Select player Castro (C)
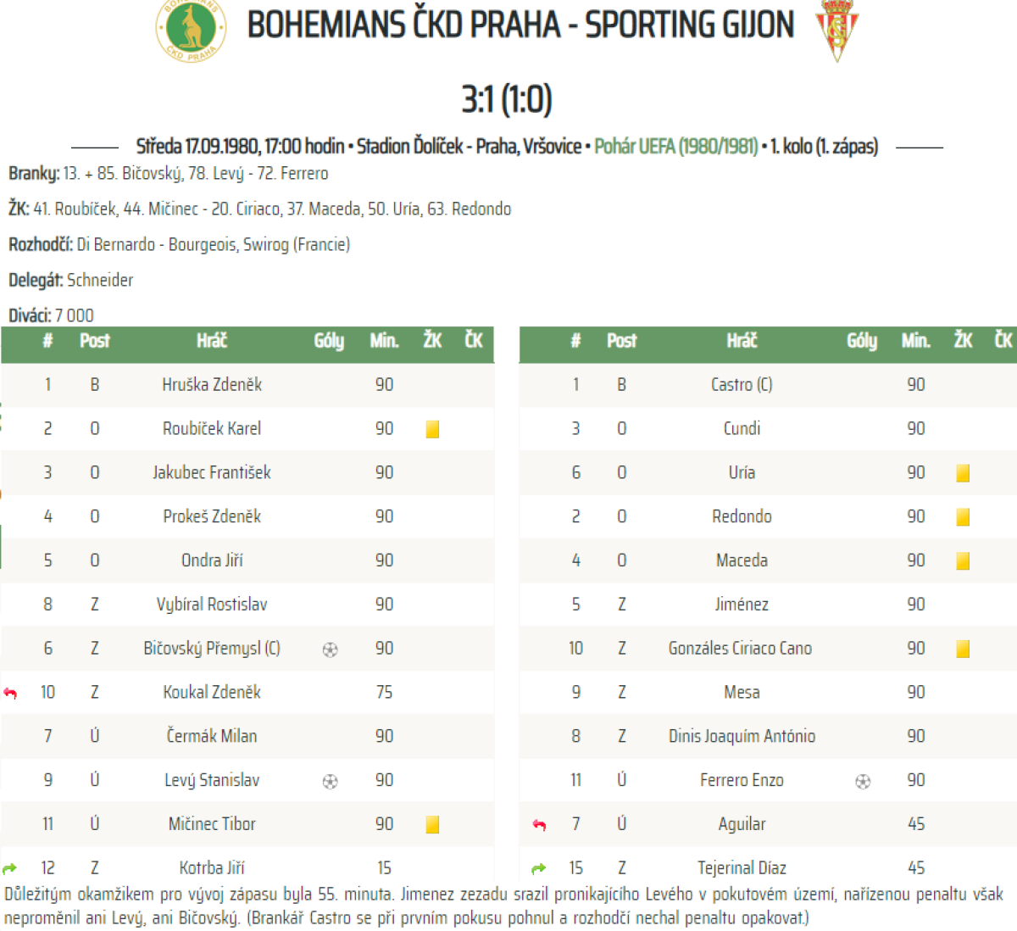 [742, 384]
